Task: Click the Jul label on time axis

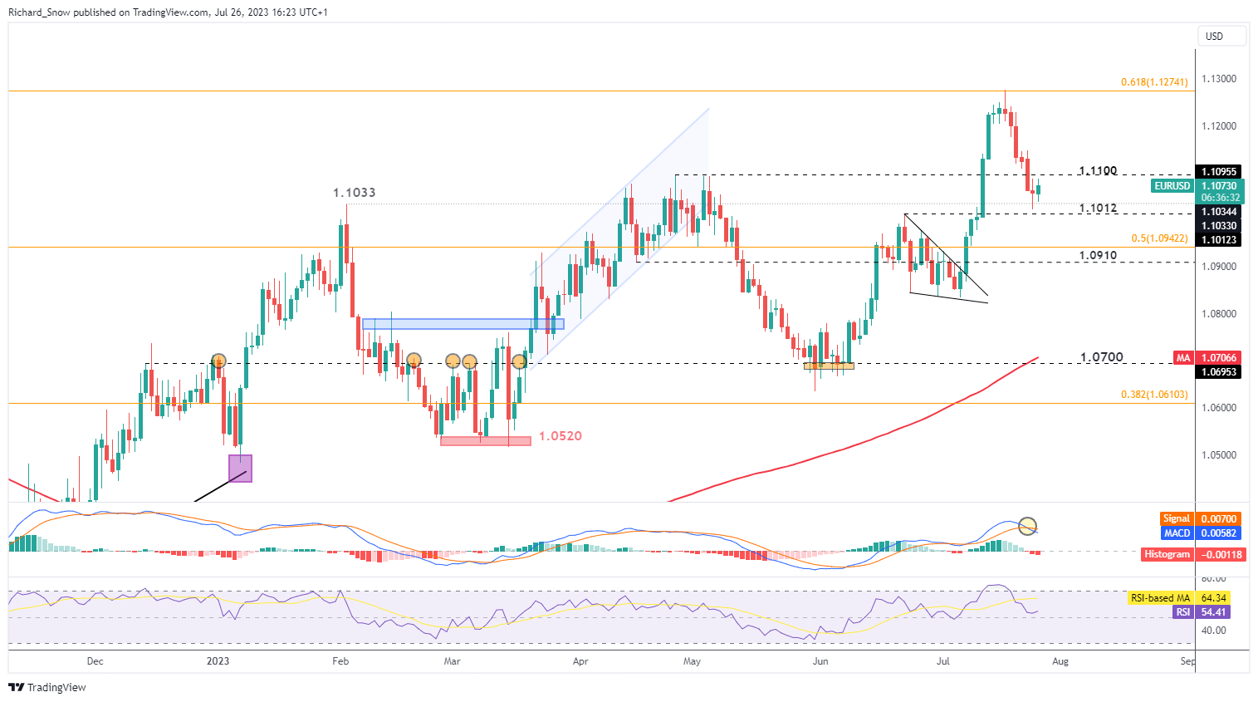Action: tap(943, 662)
